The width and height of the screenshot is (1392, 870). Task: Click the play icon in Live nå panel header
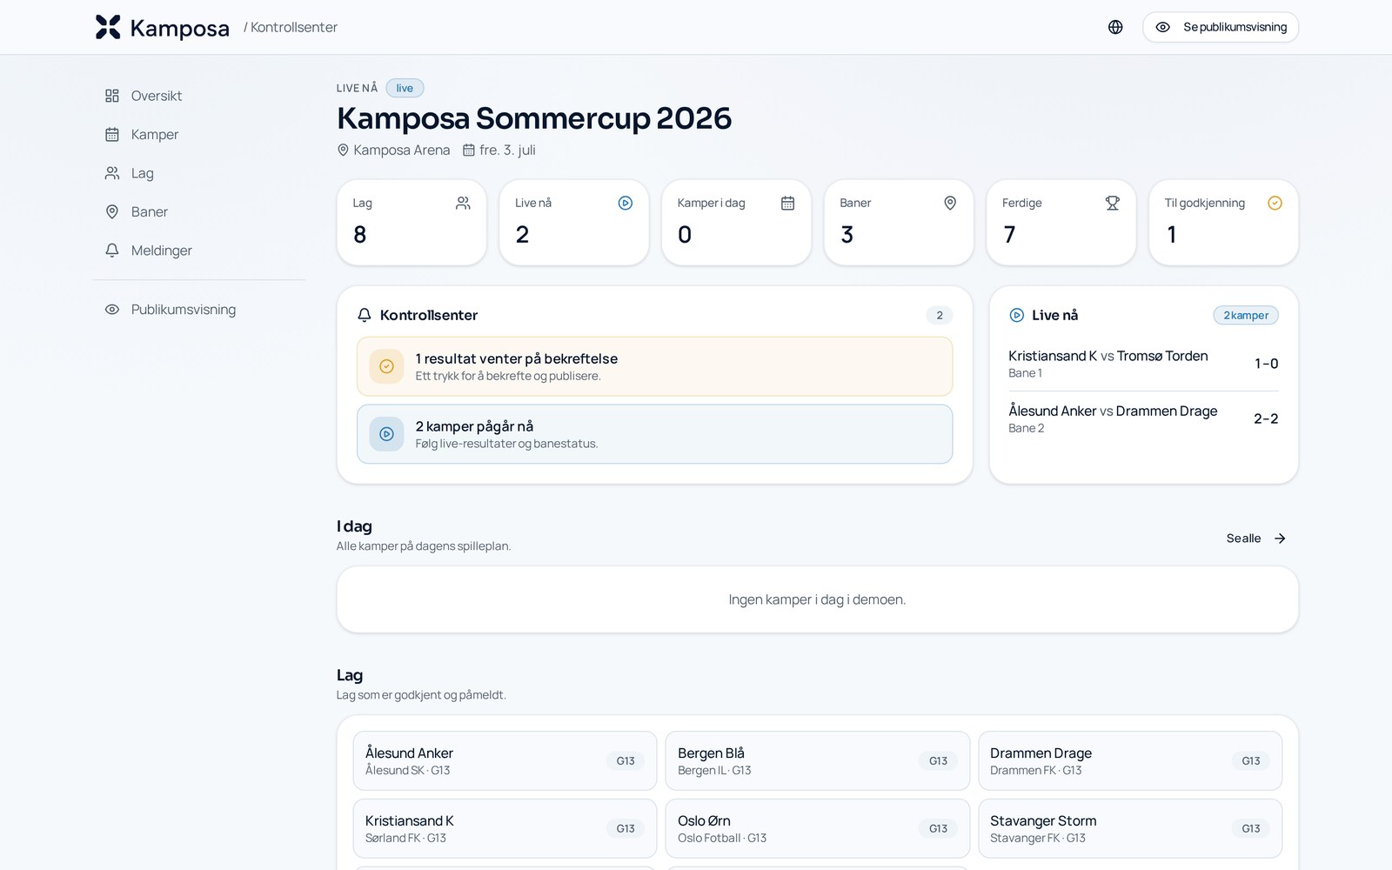coord(1016,315)
